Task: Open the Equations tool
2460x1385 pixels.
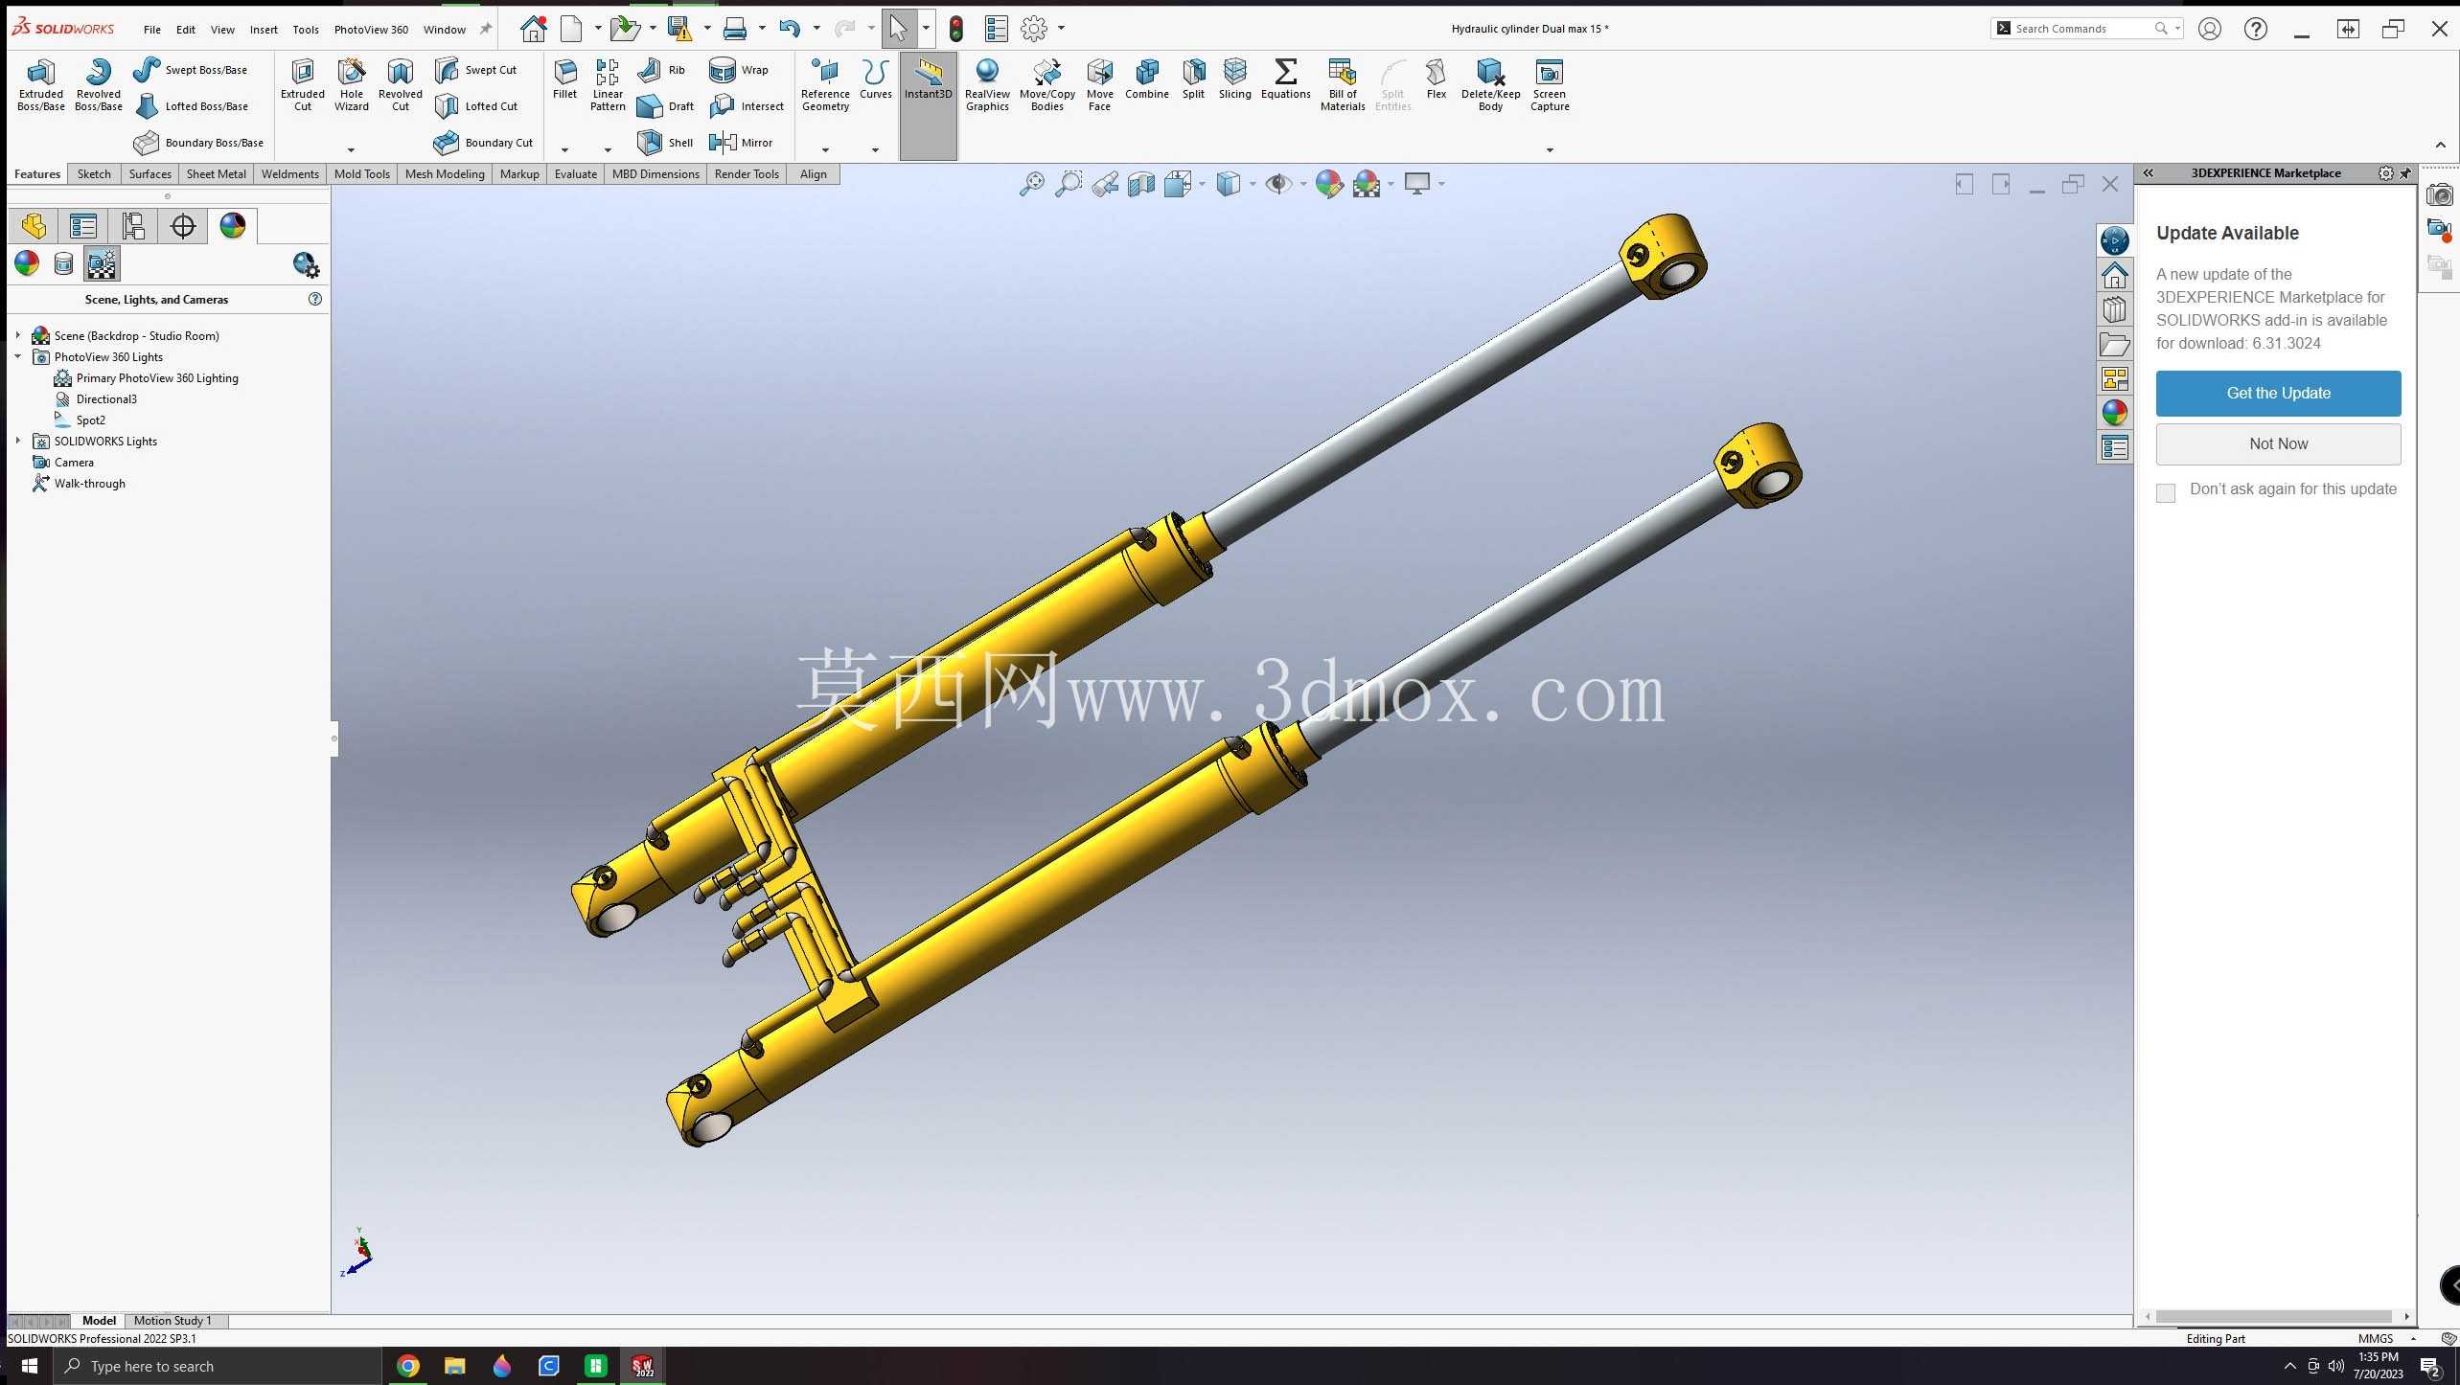Action: coord(1285,79)
